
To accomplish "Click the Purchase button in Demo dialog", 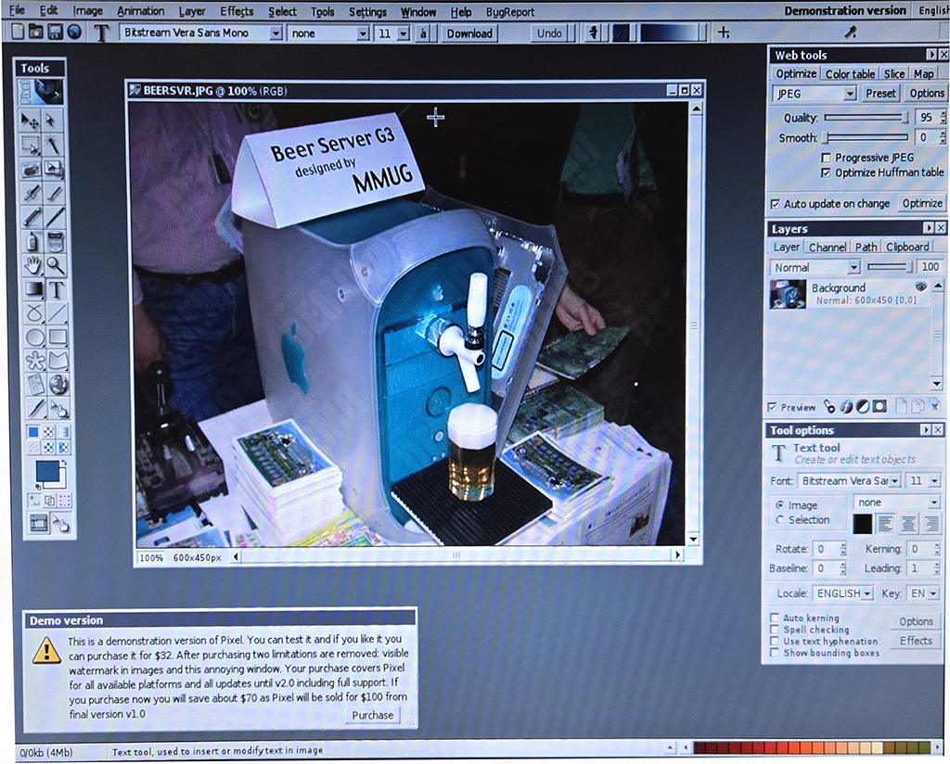I will [x=373, y=715].
